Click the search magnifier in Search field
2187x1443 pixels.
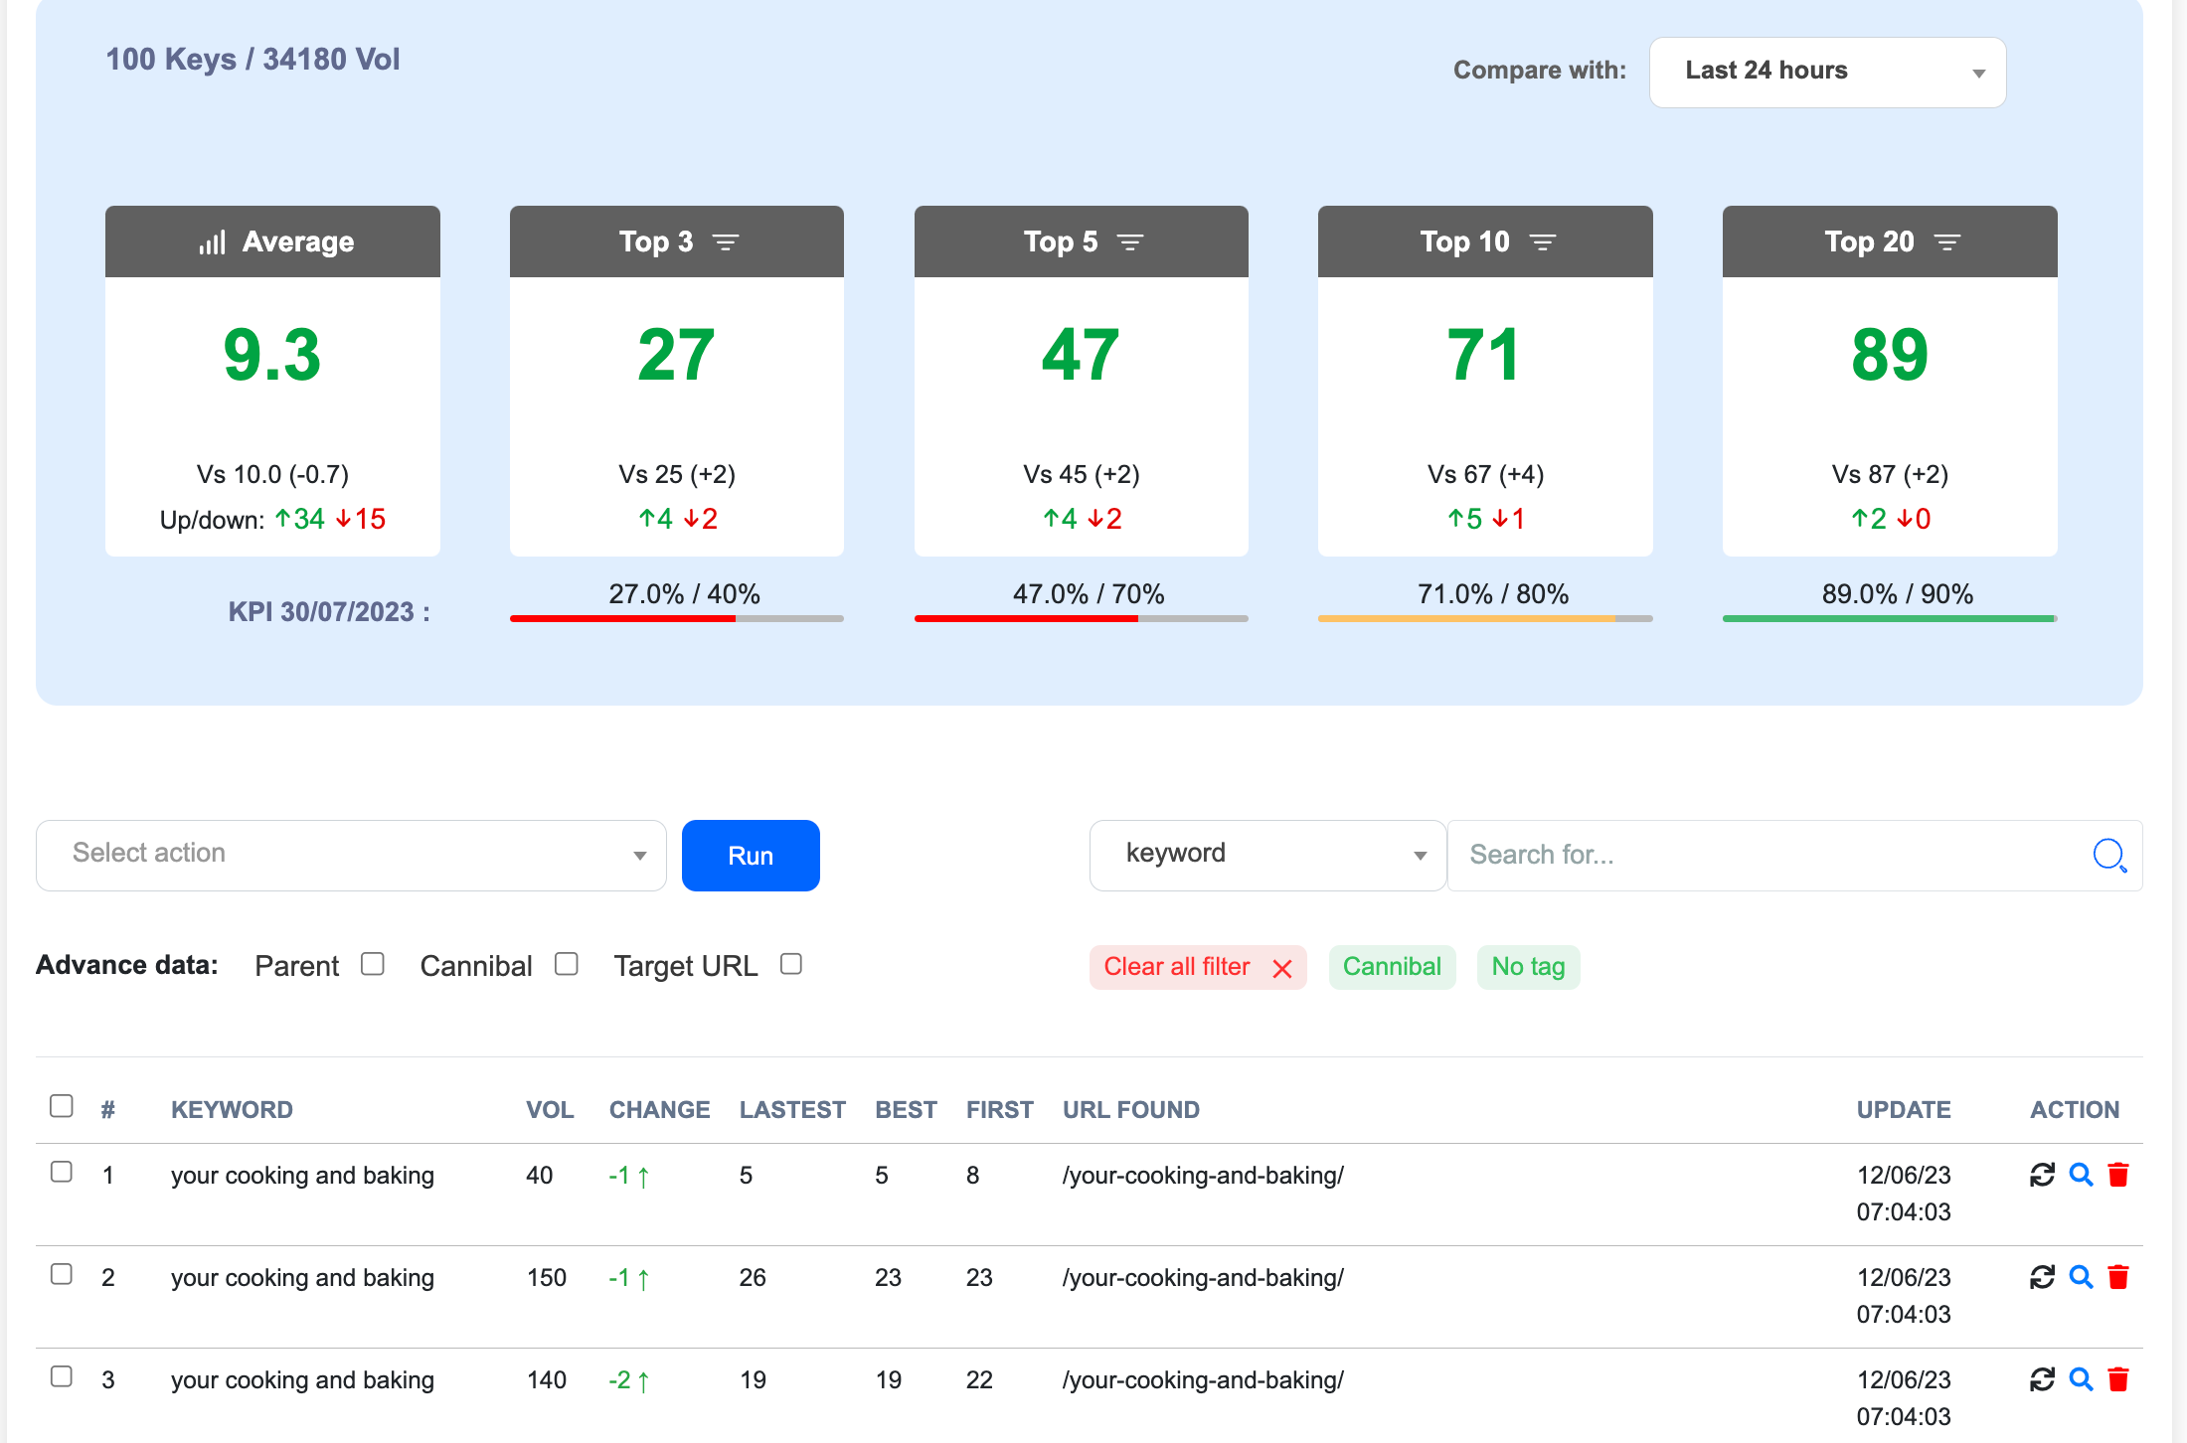coord(2109,855)
